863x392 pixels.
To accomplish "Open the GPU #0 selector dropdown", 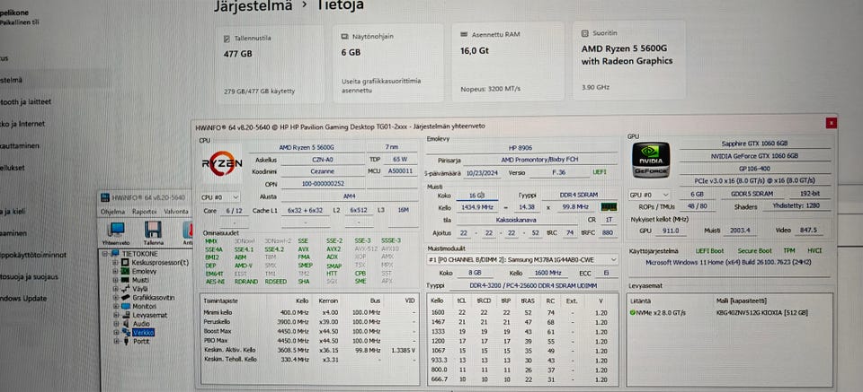I will (x=649, y=195).
